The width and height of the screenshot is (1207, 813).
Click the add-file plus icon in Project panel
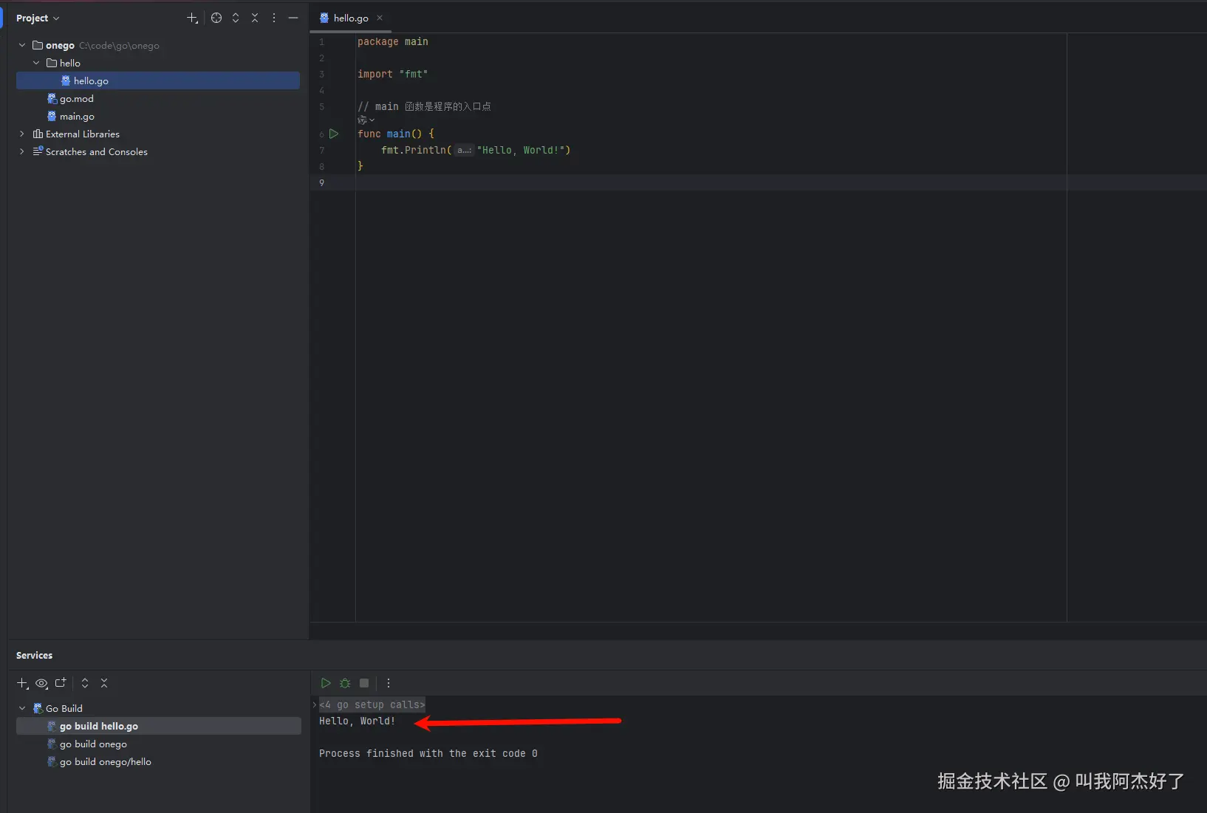[192, 18]
